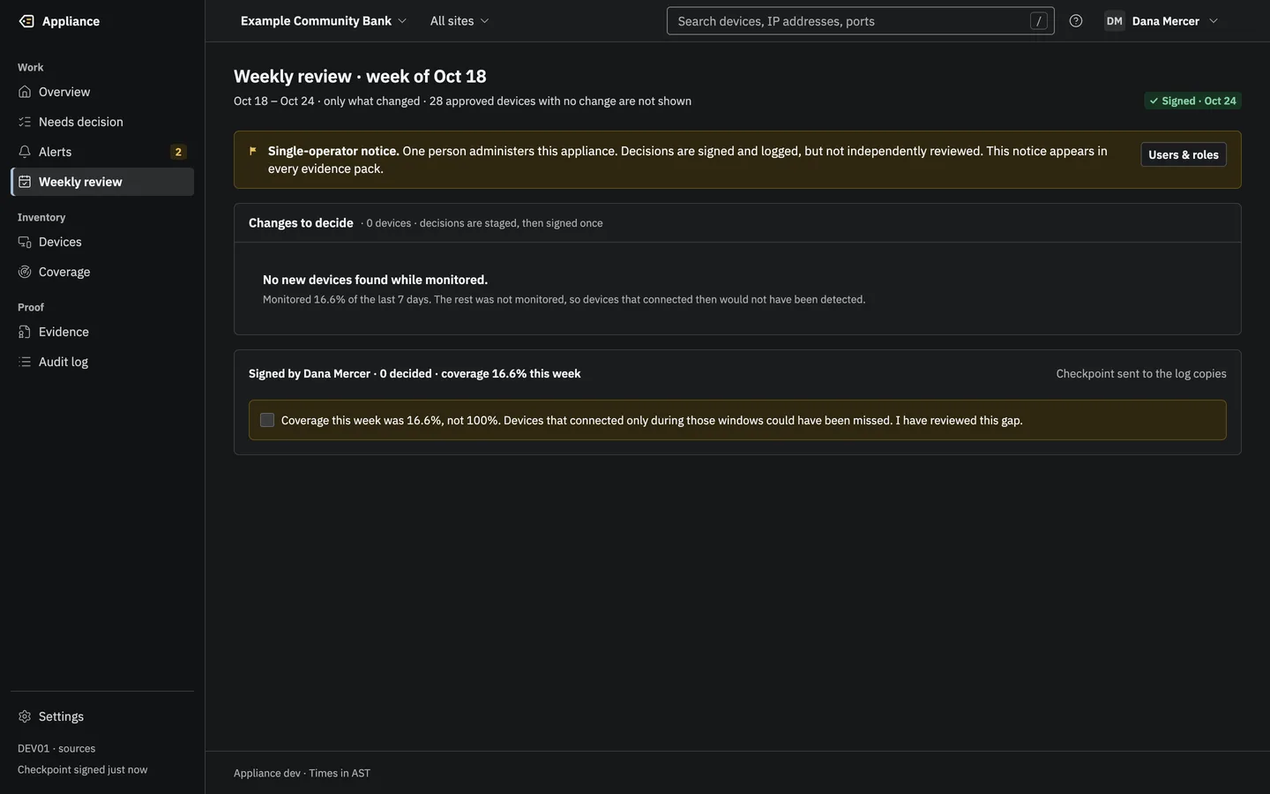View the Audit log

point(102,362)
